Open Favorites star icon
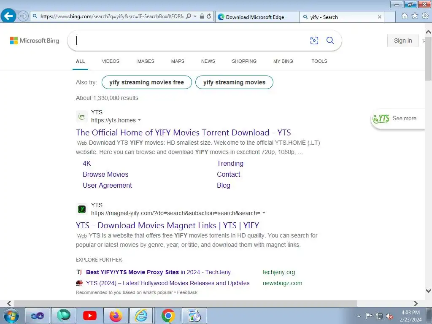The image size is (432, 324). [x=415, y=16]
